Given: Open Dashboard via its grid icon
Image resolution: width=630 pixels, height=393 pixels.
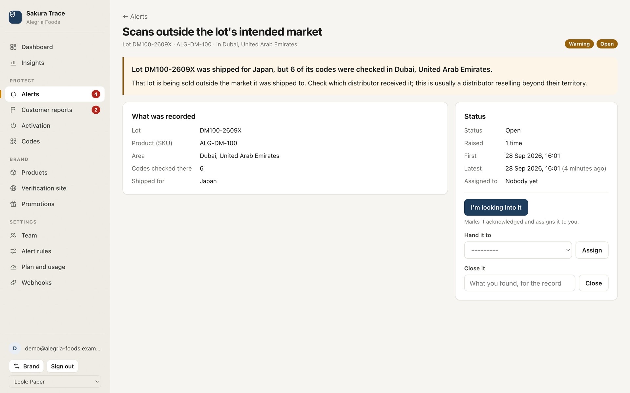Looking at the screenshot, I should click(x=13, y=47).
